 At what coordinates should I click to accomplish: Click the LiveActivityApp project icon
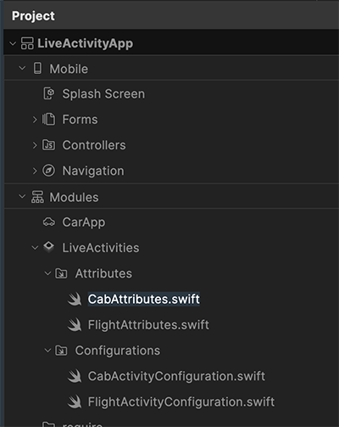pyautogui.click(x=27, y=43)
